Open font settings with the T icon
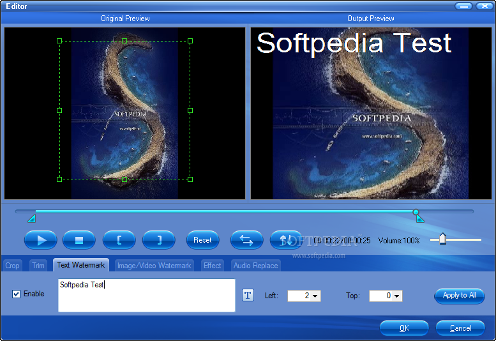 coord(248,295)
